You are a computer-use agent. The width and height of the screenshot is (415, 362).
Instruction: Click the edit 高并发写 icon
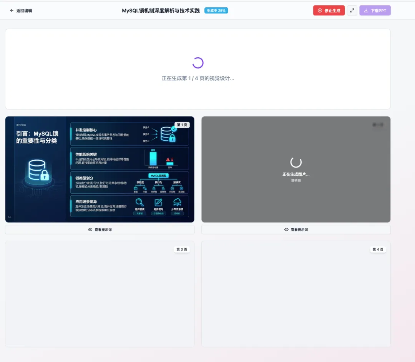click(x=158, y=203)
